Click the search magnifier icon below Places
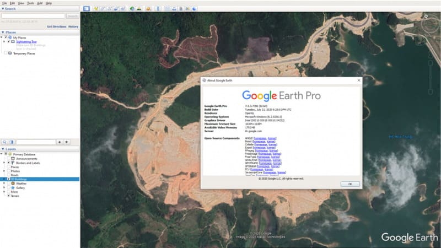 click(x=5, y=142)
